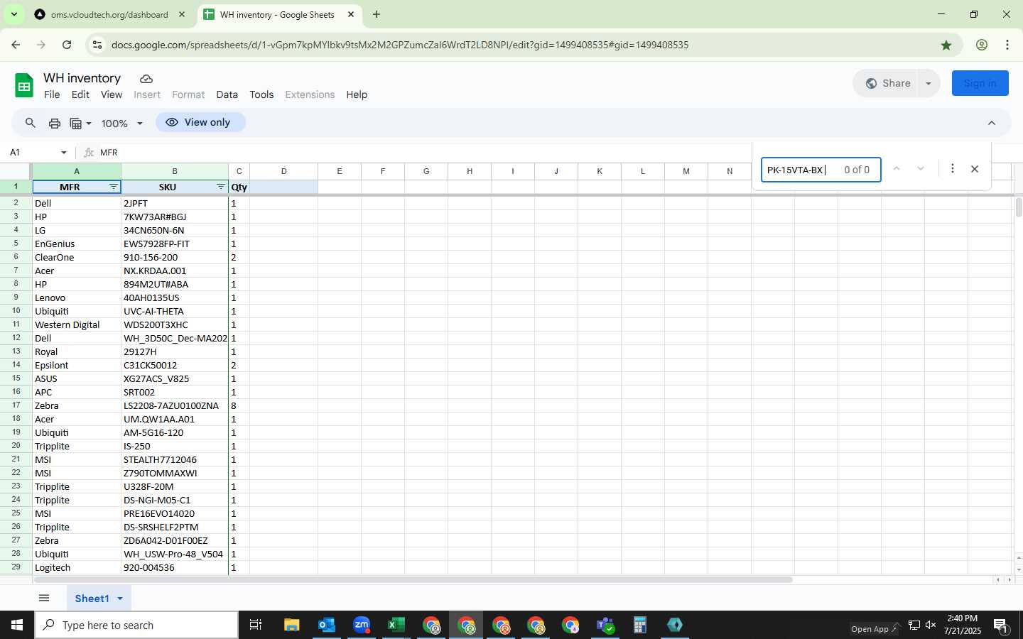
Task: Select cell containing LS2208-7AZU0100ZNA
Action: 175,405
